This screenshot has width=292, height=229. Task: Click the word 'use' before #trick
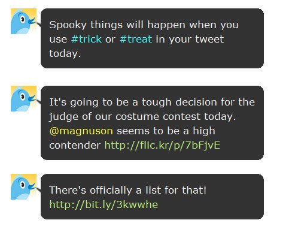tap(58, 40)
